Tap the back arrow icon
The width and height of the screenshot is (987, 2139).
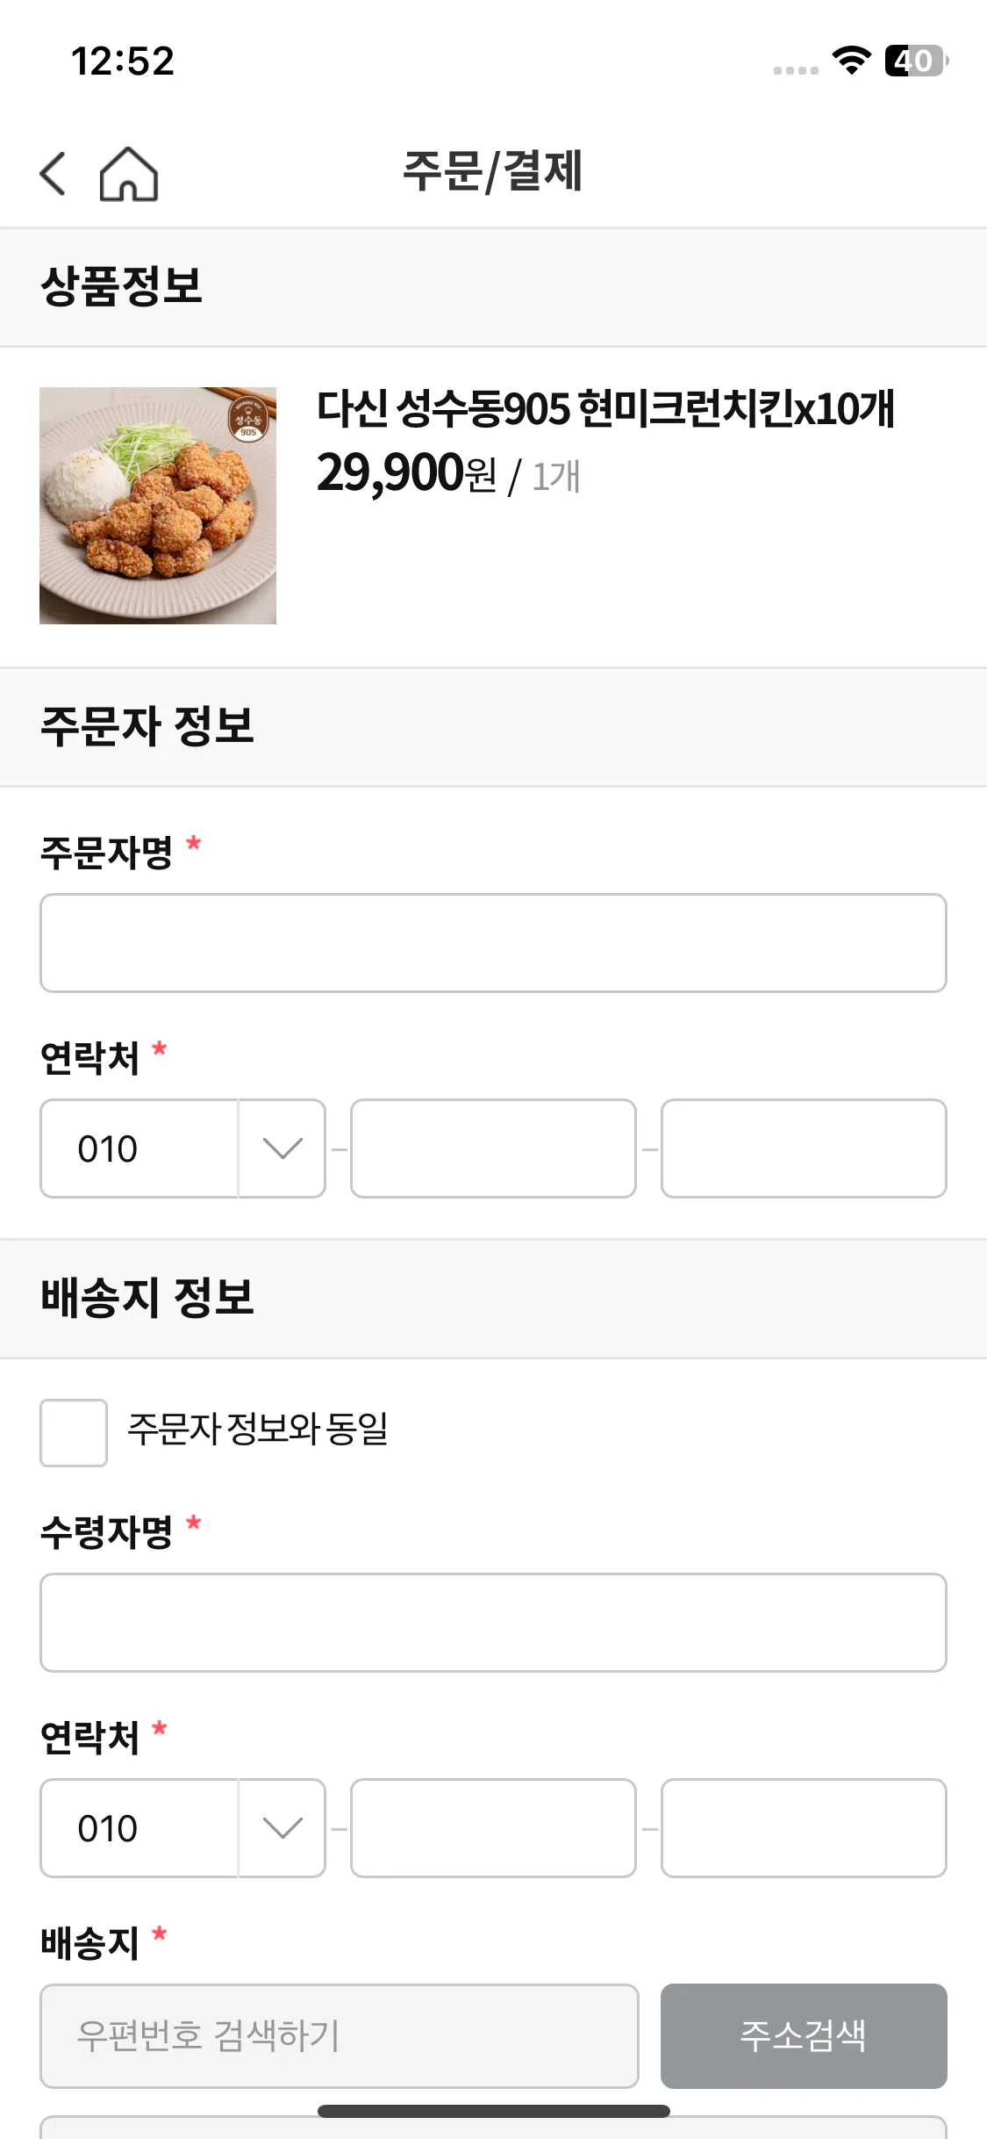tap(53, 173)
